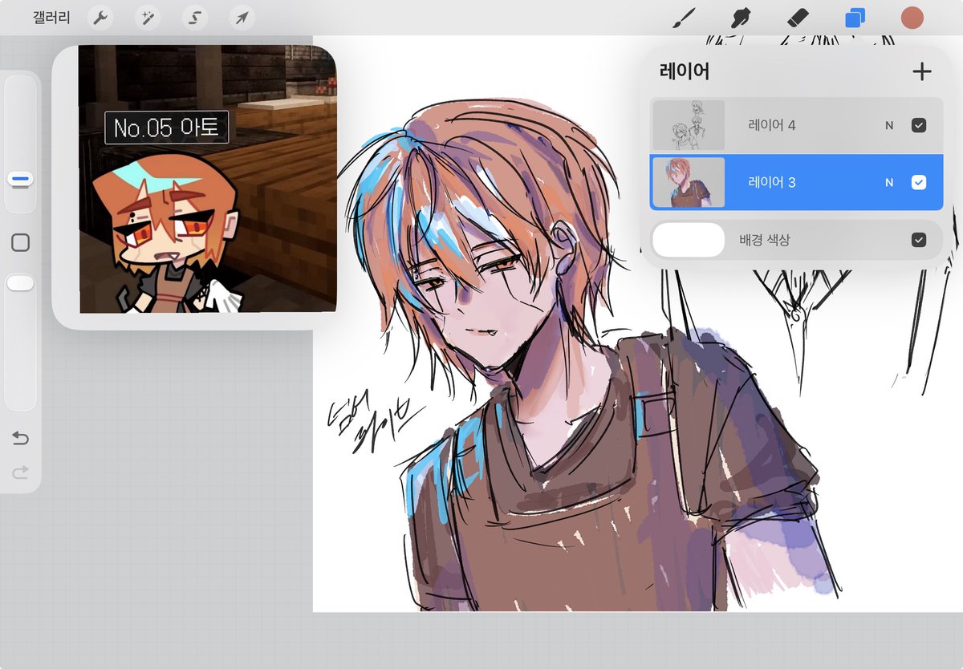Select the Eraser tool
This screenshot has height=669, width=963.
click(797, 18)
